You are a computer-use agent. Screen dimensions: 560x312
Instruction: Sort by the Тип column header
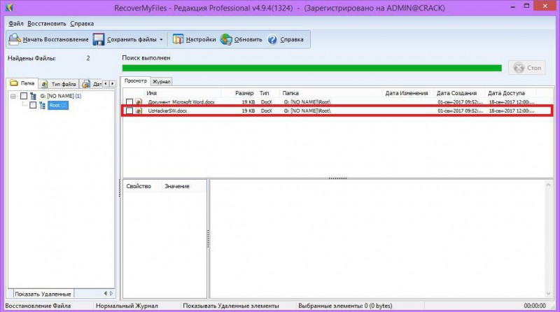[268, 93]
